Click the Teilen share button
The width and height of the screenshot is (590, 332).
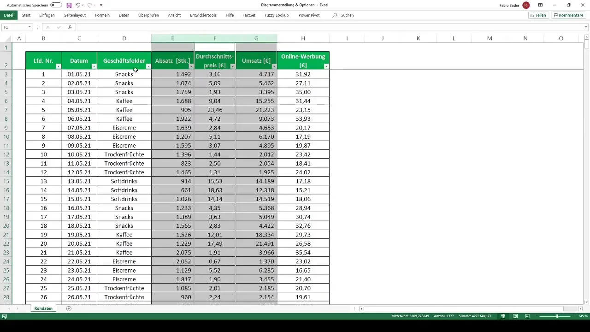click(x=538, y=15)
